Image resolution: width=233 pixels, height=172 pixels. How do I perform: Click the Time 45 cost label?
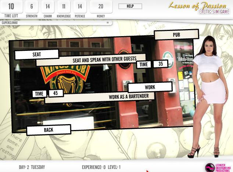[48, 94]
